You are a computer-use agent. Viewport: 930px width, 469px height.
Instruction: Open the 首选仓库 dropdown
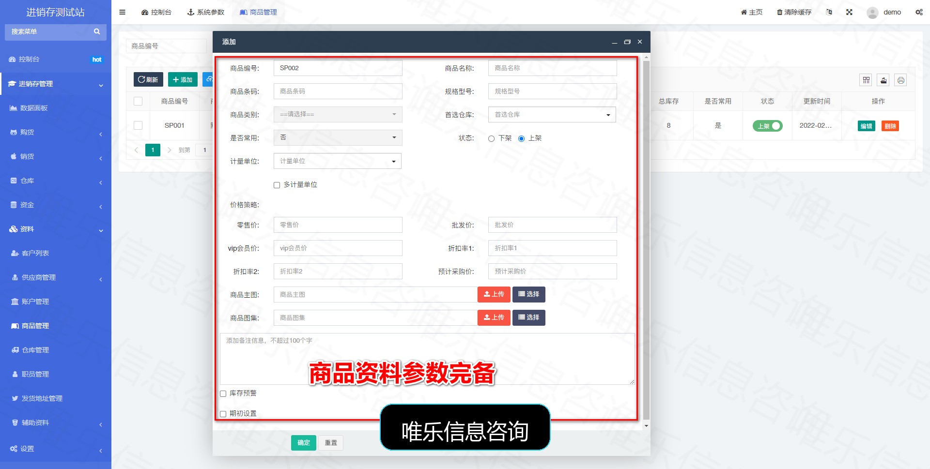coord(552,115)
